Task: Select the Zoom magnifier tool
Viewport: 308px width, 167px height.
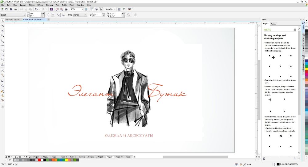Action: click(x=3, y=35)
